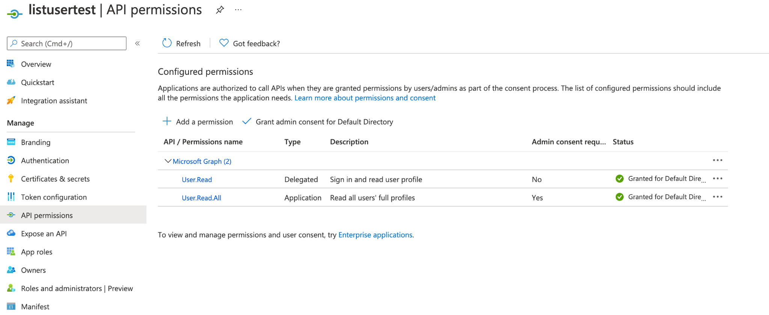Navigate to the Overview page
This screenshot has width=769, height=315.
(36, 64)
